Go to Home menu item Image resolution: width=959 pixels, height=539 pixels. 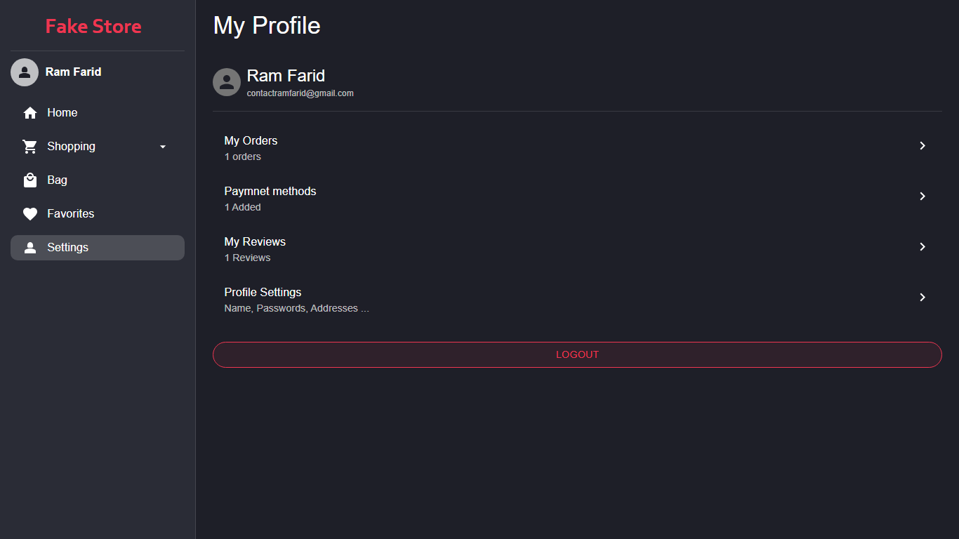[62, 113]
